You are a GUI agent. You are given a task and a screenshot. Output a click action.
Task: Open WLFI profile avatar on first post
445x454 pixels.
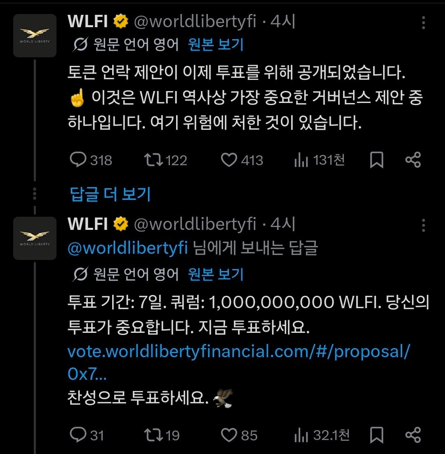(35, 35)
